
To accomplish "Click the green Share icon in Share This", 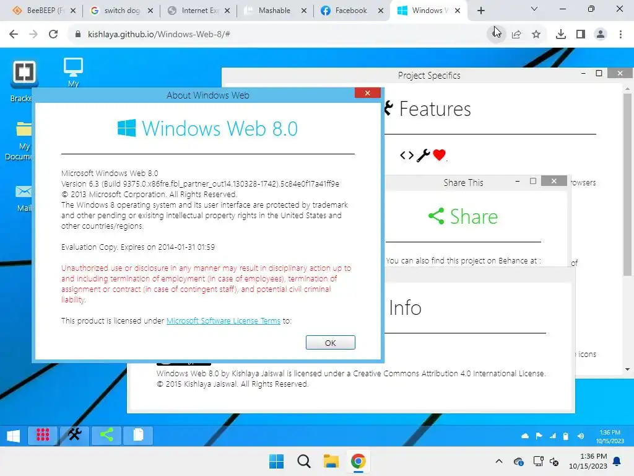I will pyautogui.click(x=436, y=216).
